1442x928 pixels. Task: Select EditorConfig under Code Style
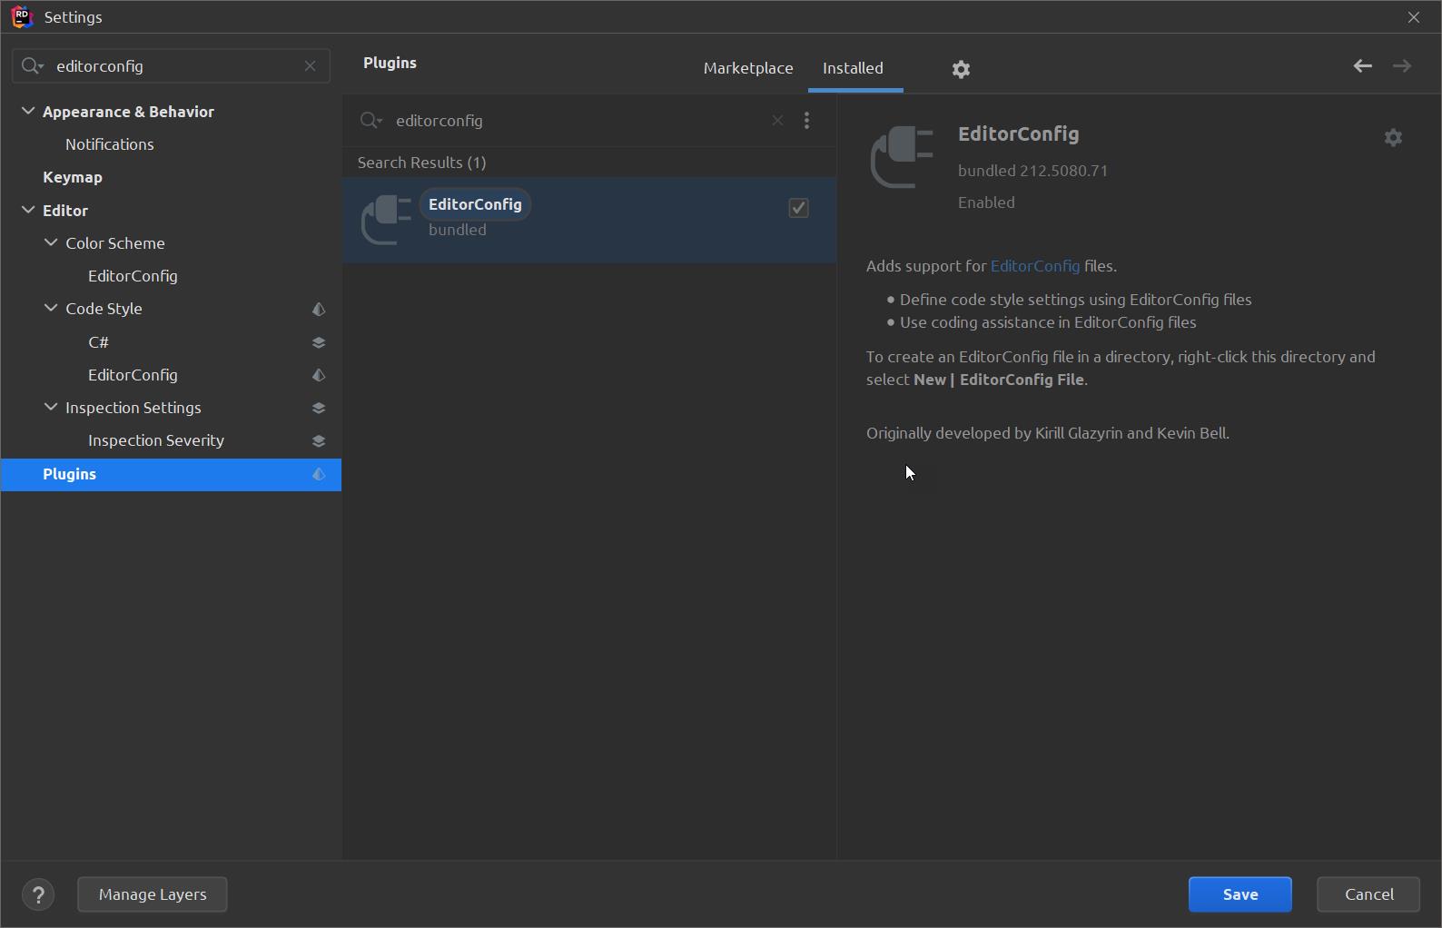[x=133, y=375]
